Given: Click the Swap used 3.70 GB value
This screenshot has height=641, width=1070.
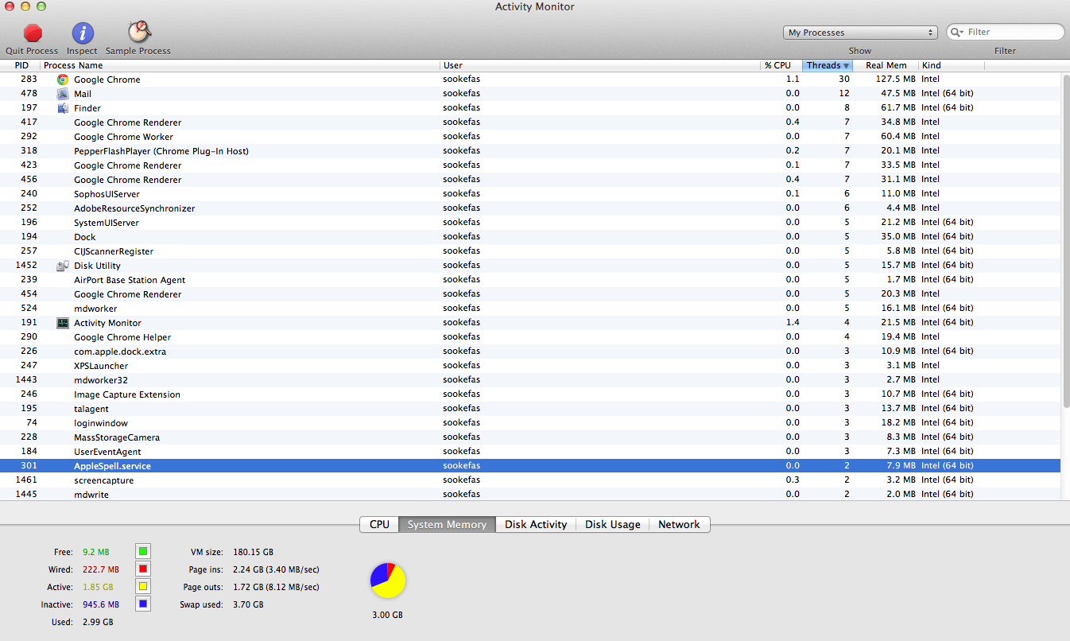Looking at the screenshot, I should coord(247,604).
